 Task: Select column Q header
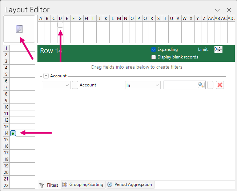coord(145,19)
